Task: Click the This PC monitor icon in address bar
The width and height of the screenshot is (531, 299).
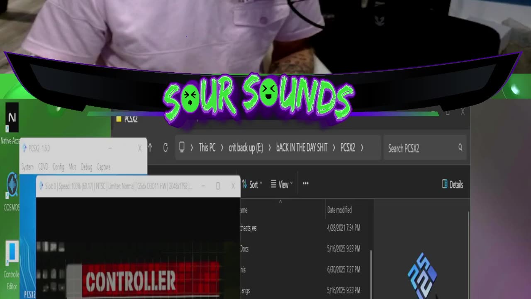Action: 182,147
